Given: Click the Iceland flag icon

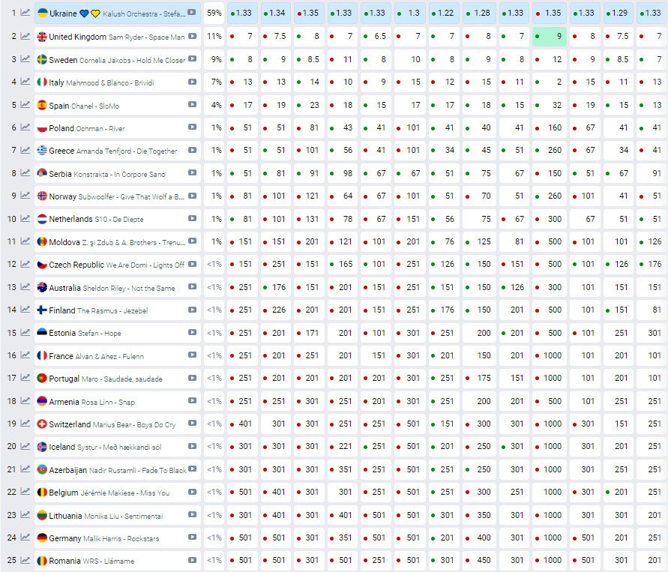Looking at the screenshot, I should pyautogui.click(x=42, y=447).
